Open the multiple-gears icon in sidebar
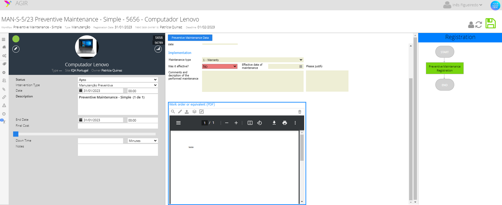The width and height of the screenshot is (502, 205). click(x=4, y=56)
